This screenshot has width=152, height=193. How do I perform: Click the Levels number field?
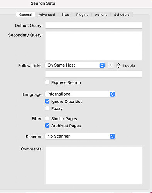111,66
